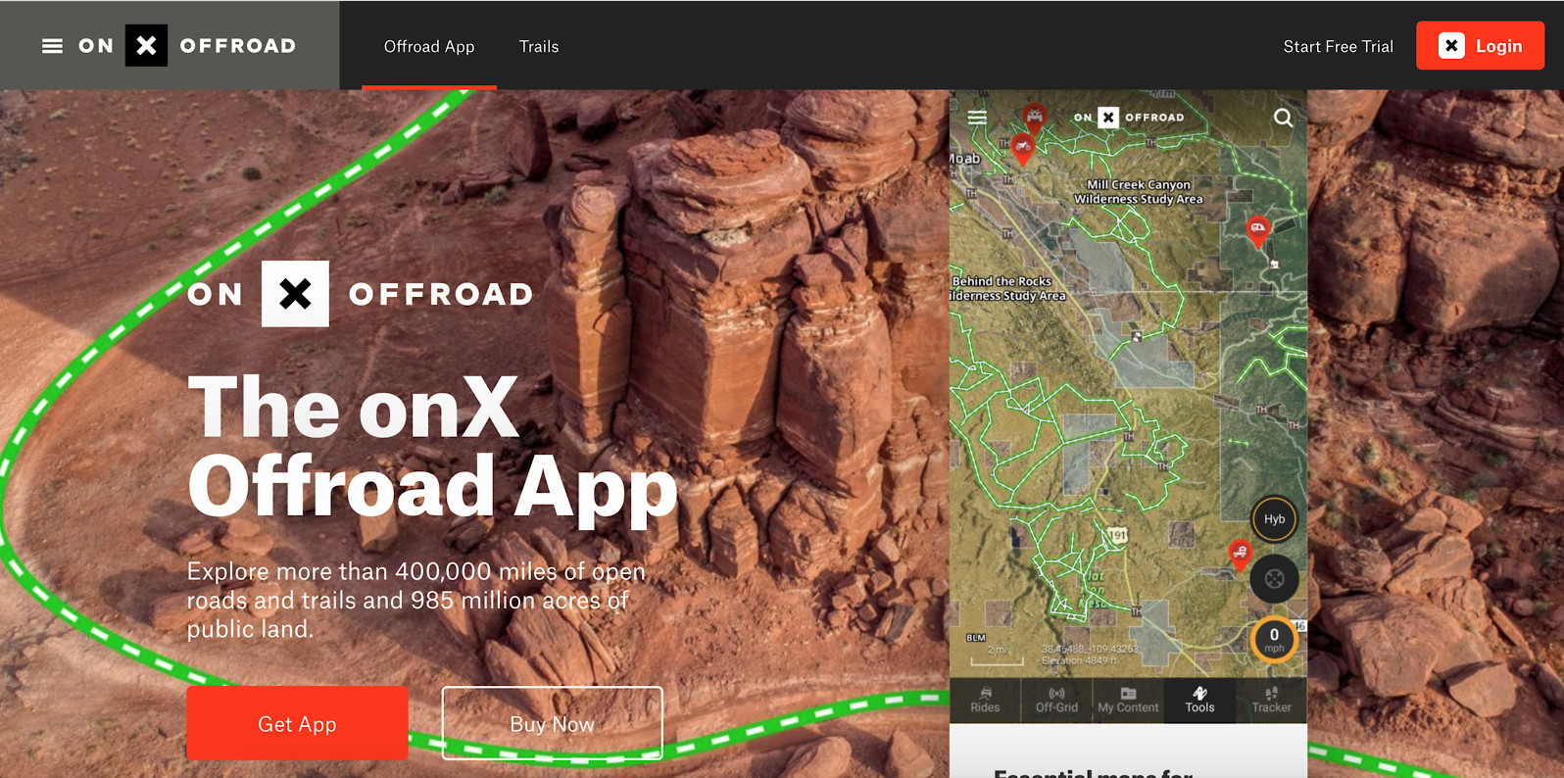Click the Start Free Trial link
This screenshot has height=778, width=1564.
click(x=1338, y=46)
